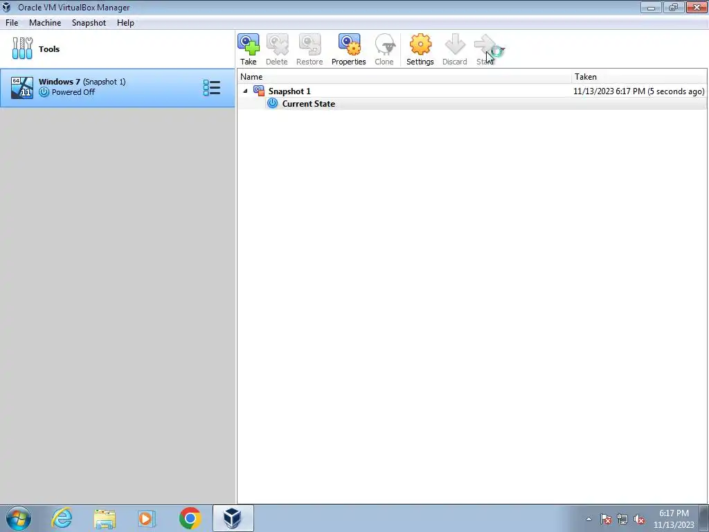Viewport: 709px width, 532px height.
Task: Open the Start button dropdown arrow
Action: pos(503,49)
